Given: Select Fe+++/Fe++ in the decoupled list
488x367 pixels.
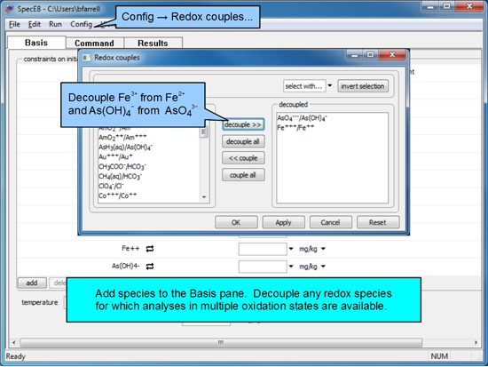Looking at the screenshot, I should coord(295,127).
